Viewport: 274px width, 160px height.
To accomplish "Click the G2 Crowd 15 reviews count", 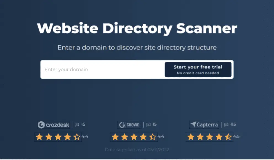I will [155, 124].
